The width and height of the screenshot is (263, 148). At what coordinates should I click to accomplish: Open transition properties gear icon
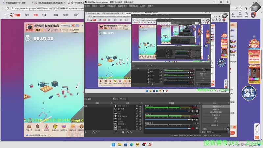(x=228, y=129)
